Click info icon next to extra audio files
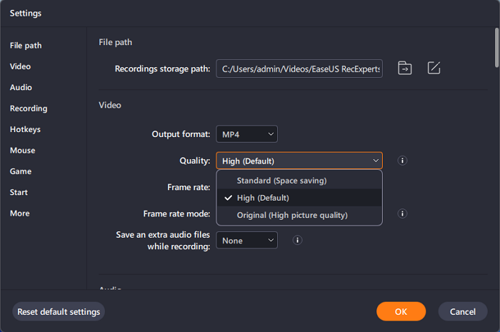500x332 pixels. pos(296,241)
